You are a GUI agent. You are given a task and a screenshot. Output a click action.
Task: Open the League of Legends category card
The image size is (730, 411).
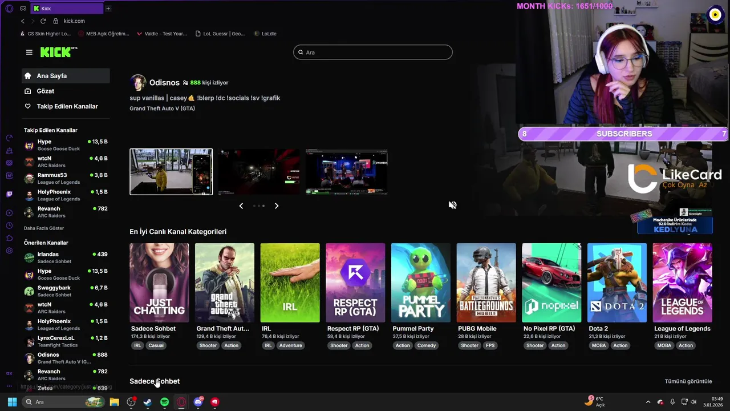(683, 283)
